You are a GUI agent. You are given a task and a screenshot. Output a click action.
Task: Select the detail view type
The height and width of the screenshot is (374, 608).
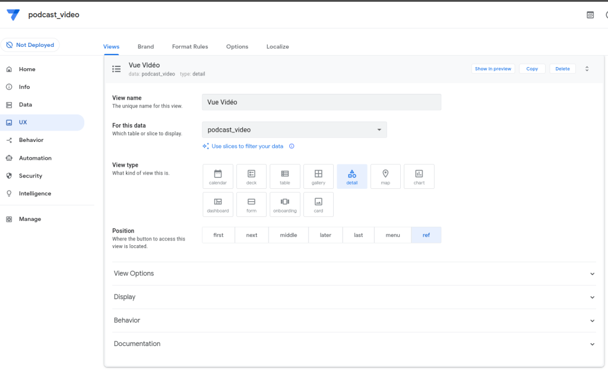352,177
